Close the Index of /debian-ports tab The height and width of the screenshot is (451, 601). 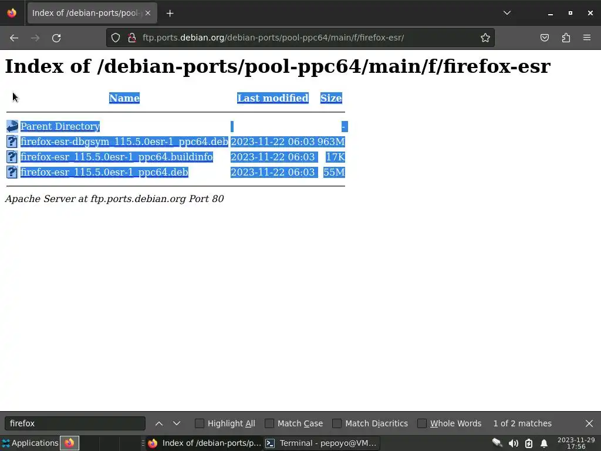tap(148, 13)
